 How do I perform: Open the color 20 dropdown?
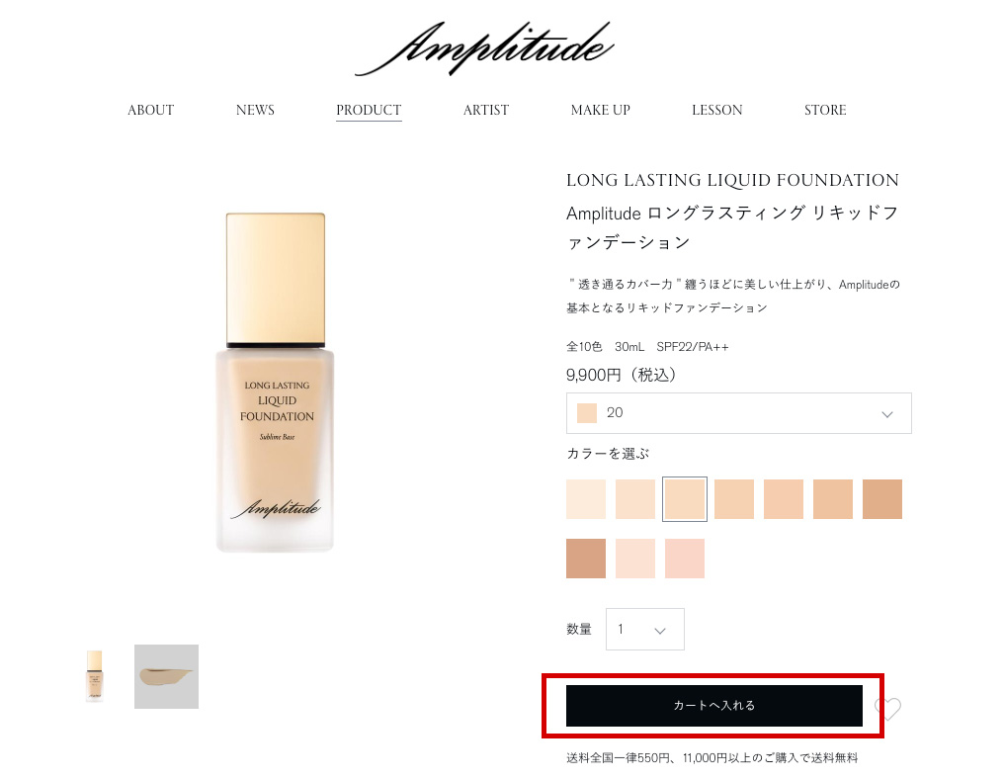(738, 413)
